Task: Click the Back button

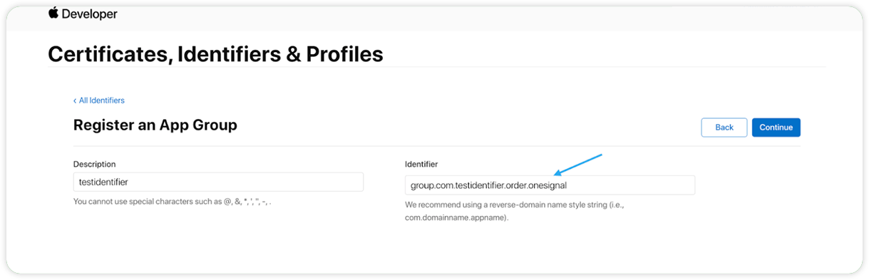Action: tap(724, 128)
